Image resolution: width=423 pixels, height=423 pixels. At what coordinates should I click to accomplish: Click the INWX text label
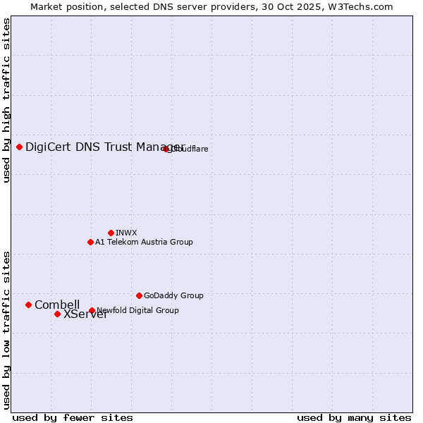(126, 233)
